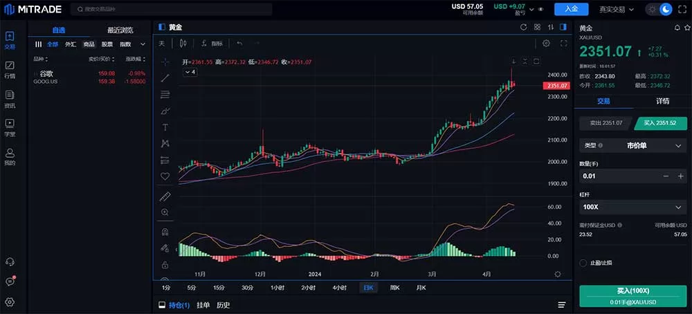Open settings gear in left sidebar
692x314 pixels.
pos(10,302)
